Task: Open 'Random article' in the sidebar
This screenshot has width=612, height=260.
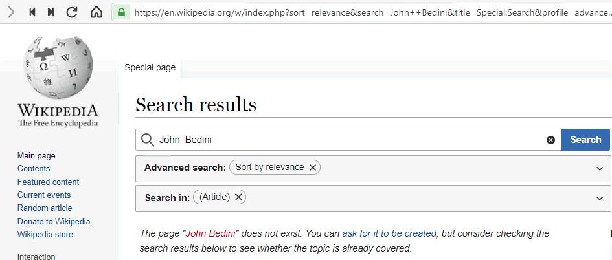Action: coord(45,208)
